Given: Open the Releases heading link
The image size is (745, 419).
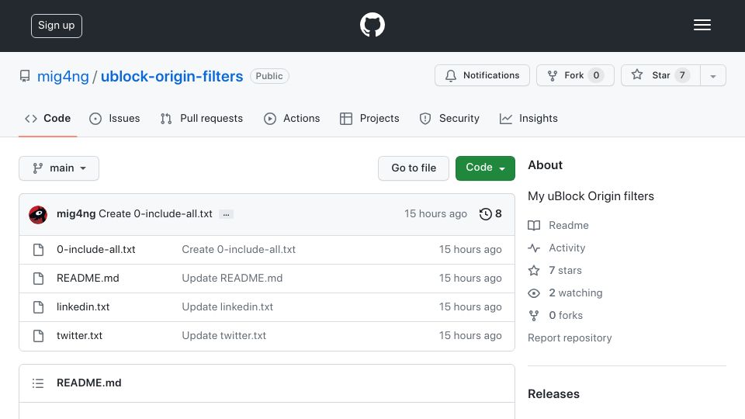Looking at the screenshot, I should [x=553, y=394].
